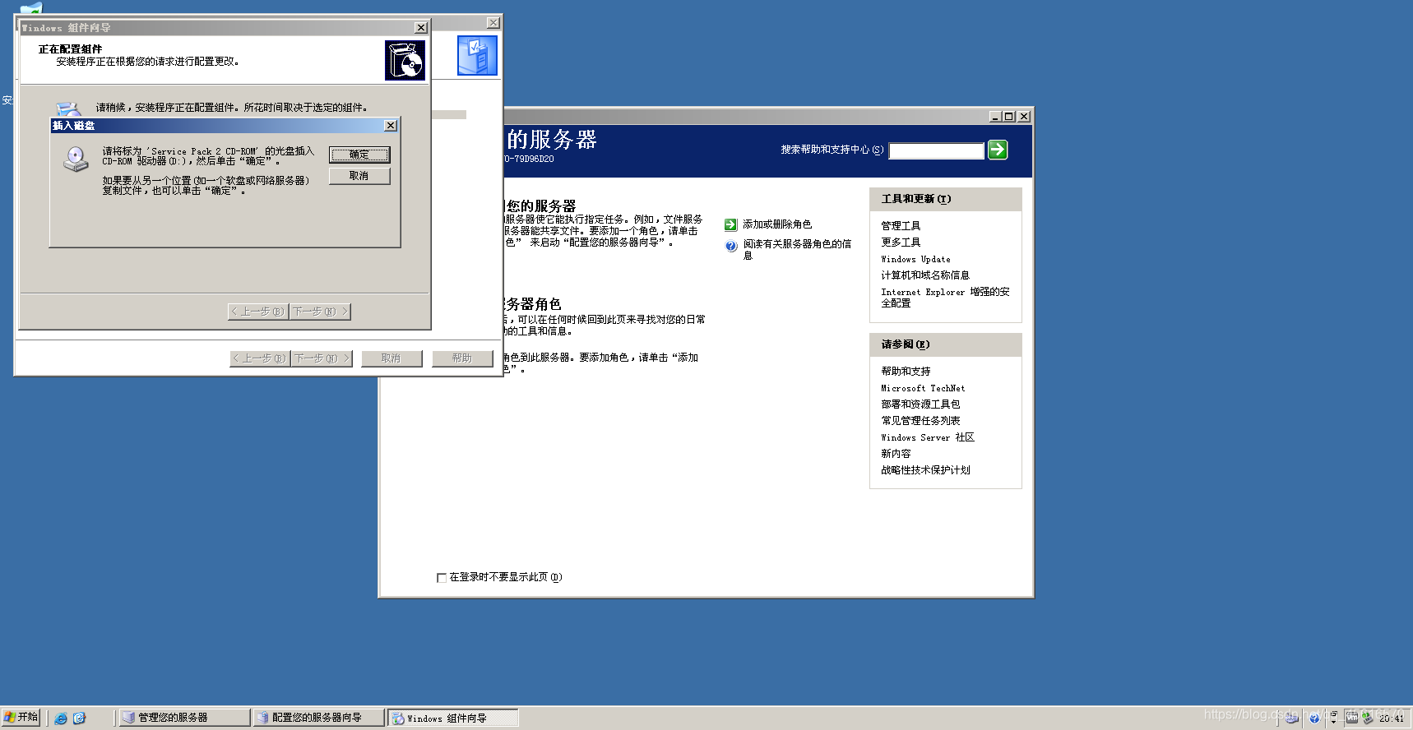
Task: Switch to Windows 组件向导 taskbar button
Action: [453, 718]
